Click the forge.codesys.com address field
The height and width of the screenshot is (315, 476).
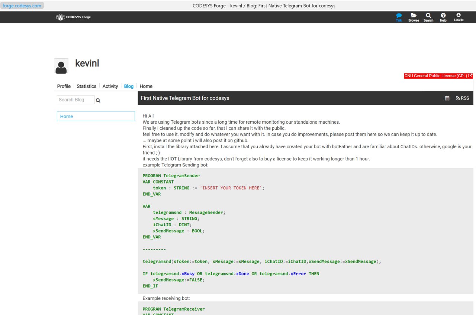(22, 6)
